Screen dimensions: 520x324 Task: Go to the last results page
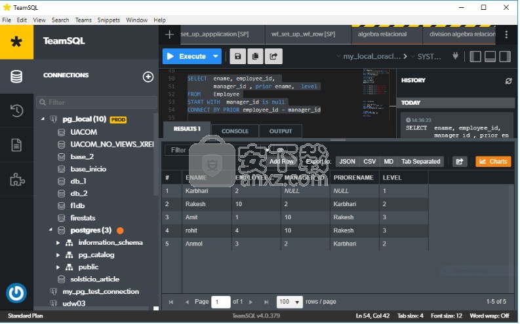(x=266, y=302)
